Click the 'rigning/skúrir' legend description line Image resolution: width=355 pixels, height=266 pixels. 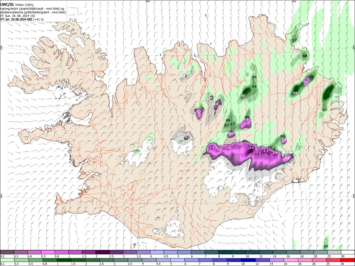[x=32, y=9]
